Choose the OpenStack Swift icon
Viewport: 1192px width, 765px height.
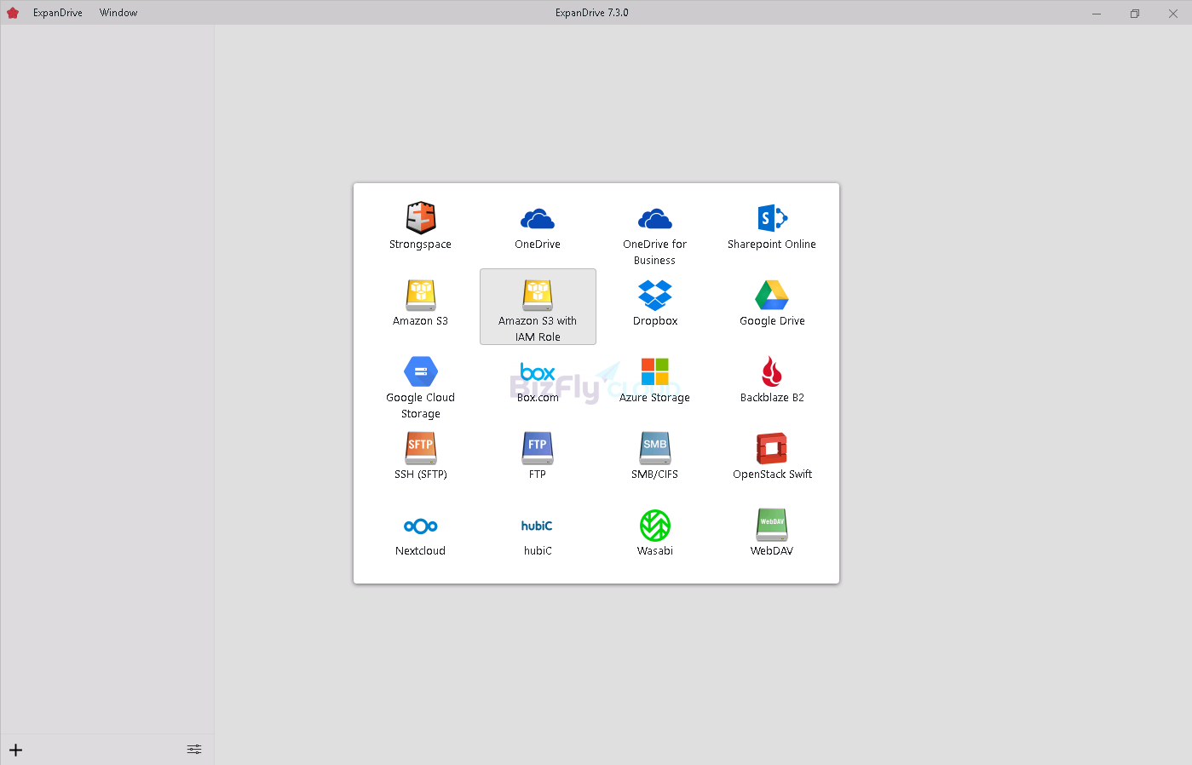[x=772, y=448]
